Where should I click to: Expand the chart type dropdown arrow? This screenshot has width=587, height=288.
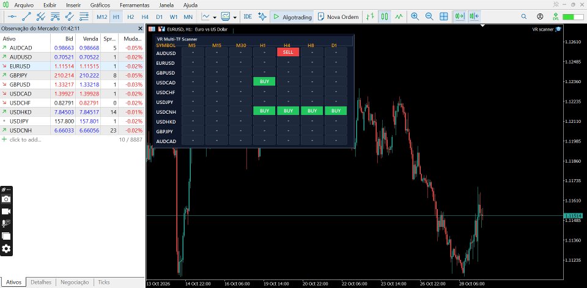pyautogui.click(x=215, y=17)
